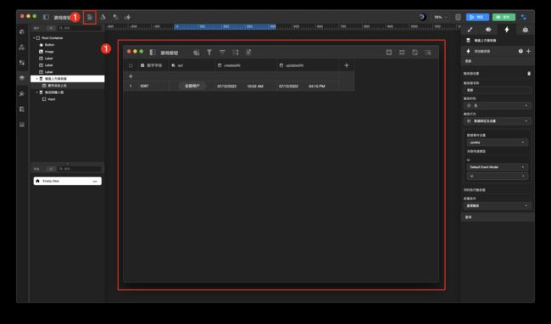Switch theme with the moon icon

tap(422, 17)
